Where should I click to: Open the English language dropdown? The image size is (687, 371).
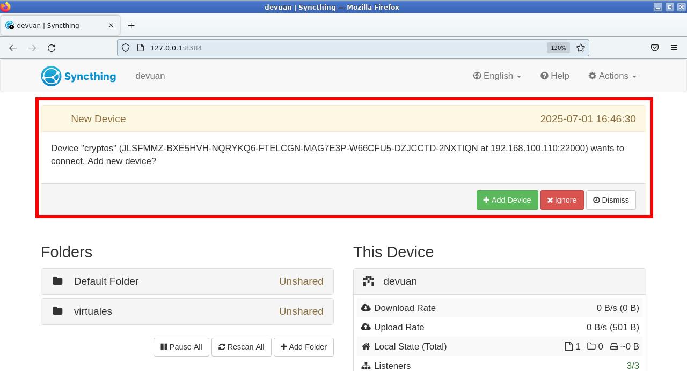click(x=496, y=76)
